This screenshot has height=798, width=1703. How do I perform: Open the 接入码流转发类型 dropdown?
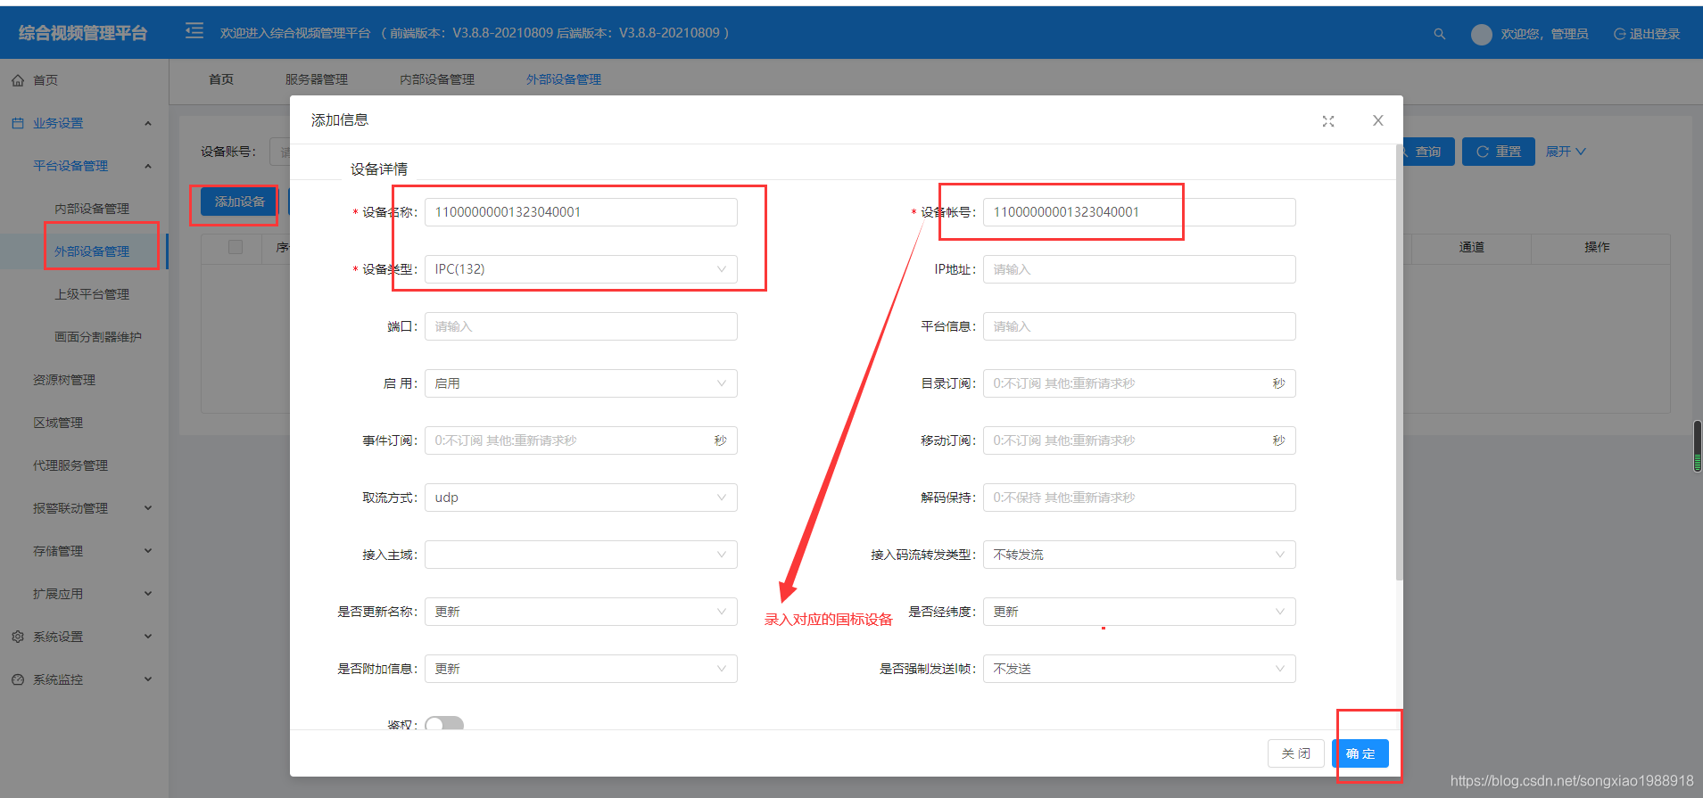coord(1139,555)
